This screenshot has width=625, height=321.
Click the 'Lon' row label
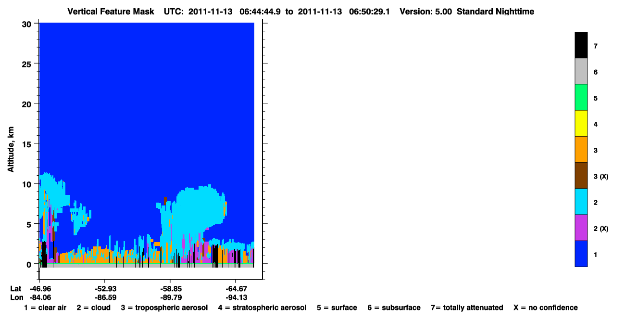16,297
